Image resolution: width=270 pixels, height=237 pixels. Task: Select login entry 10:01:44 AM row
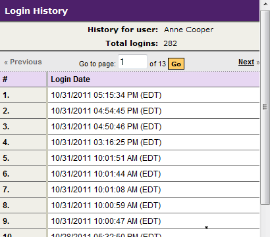[x=130, y=174]
